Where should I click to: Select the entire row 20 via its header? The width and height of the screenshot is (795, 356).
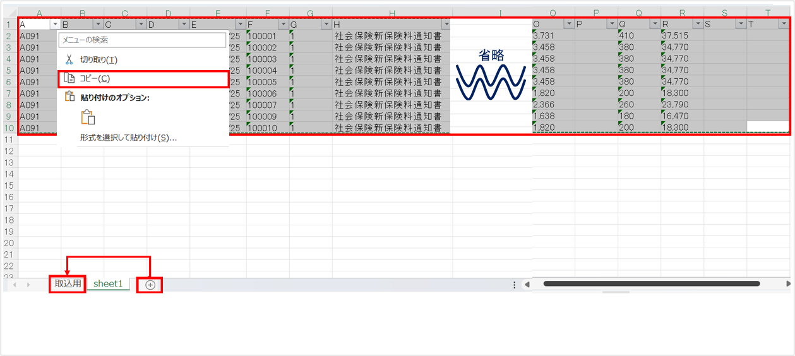[x=9, y=242]
